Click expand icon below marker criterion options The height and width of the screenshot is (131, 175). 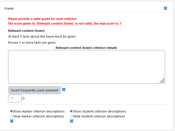(x=12, y=121)
